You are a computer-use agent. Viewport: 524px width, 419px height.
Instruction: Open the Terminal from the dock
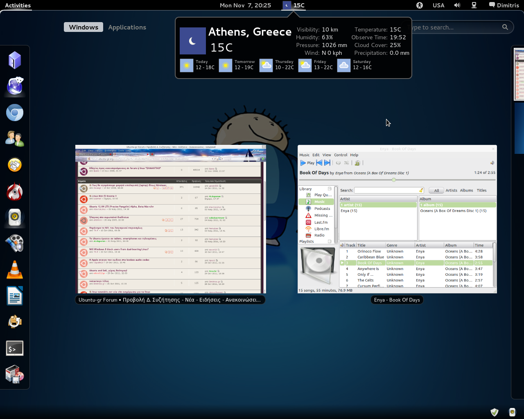pos(15,349)
